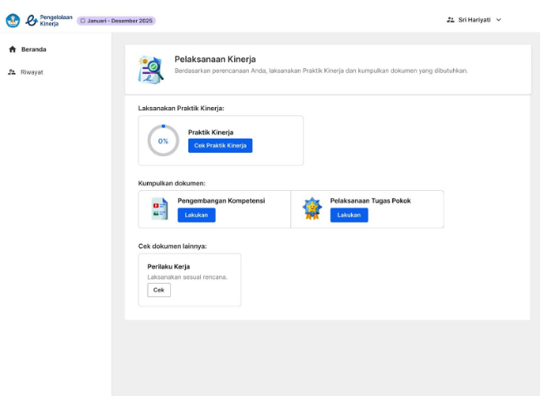Click the people icon beside Riwayat
This screenshot has width=541, height=396.
[x=12, y=72]
